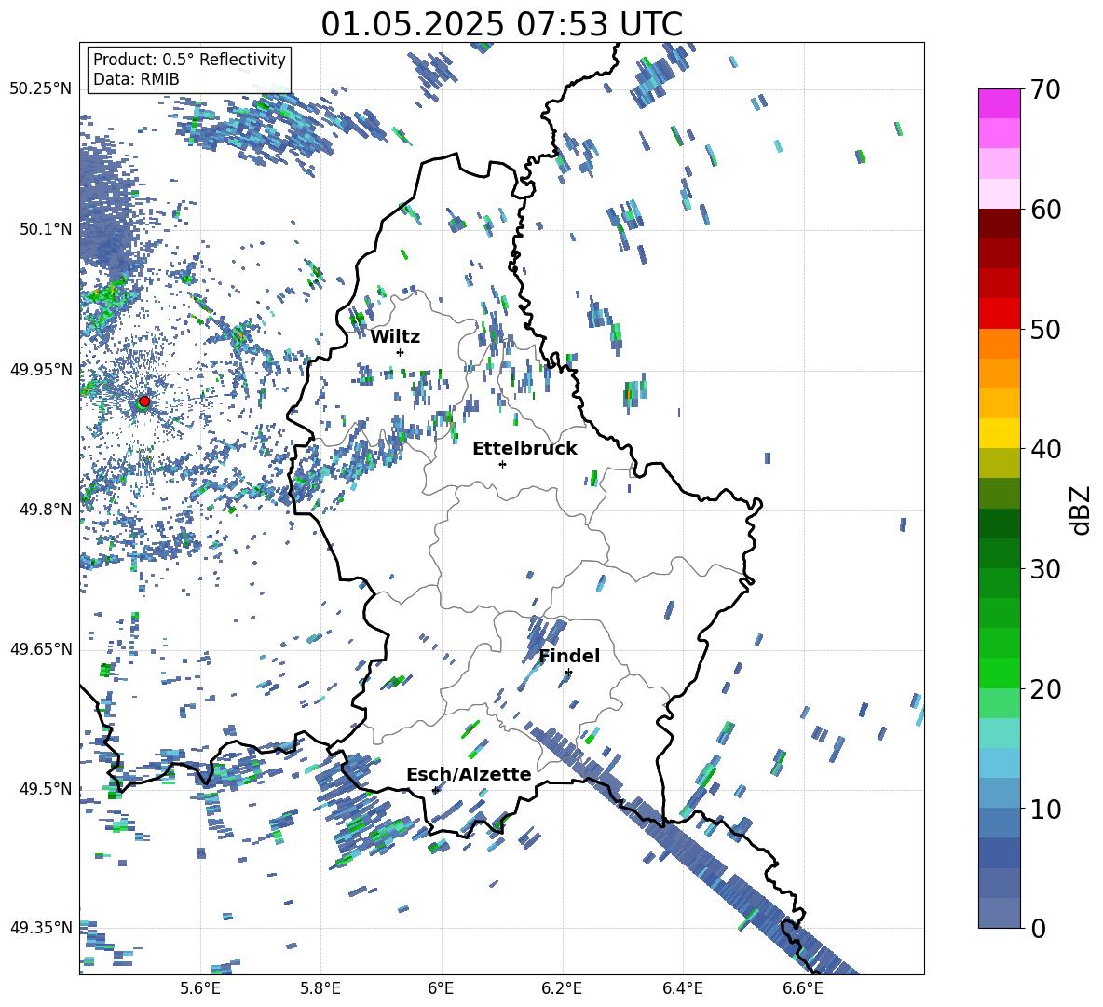The width and height of the screenshot is (1103, 1007).
Task: Click the 5.8°E longitude label
Action: pyautogui.click(x=320, y=988)
